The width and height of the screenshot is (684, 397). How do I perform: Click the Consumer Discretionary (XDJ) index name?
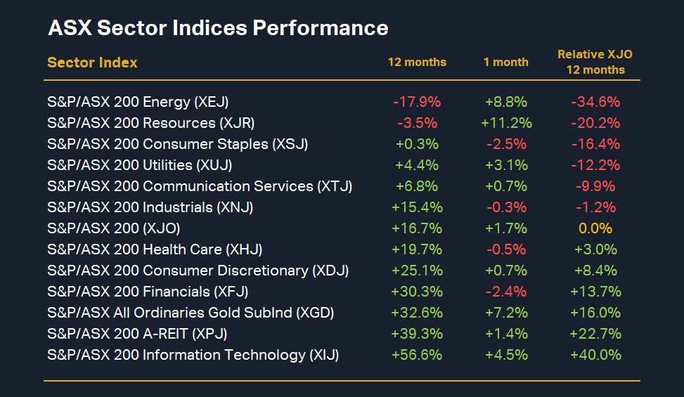click(198, 271)
